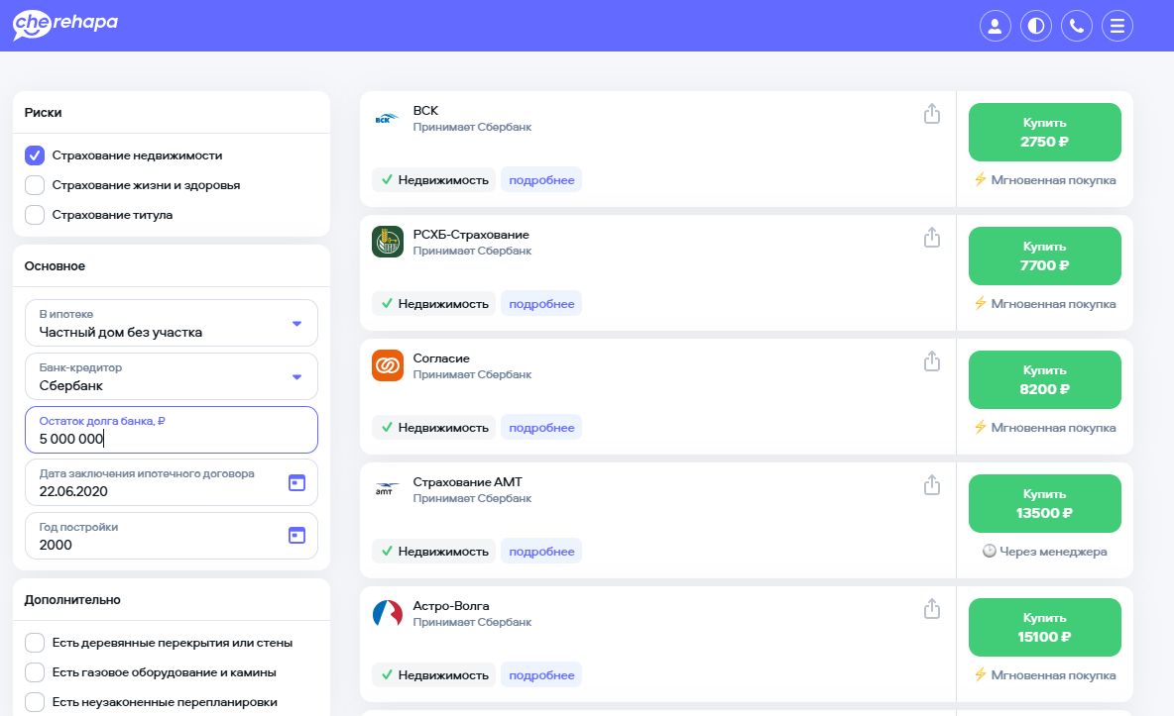
Task: Check Страхование титула checkbox
Action: point(35,215)
